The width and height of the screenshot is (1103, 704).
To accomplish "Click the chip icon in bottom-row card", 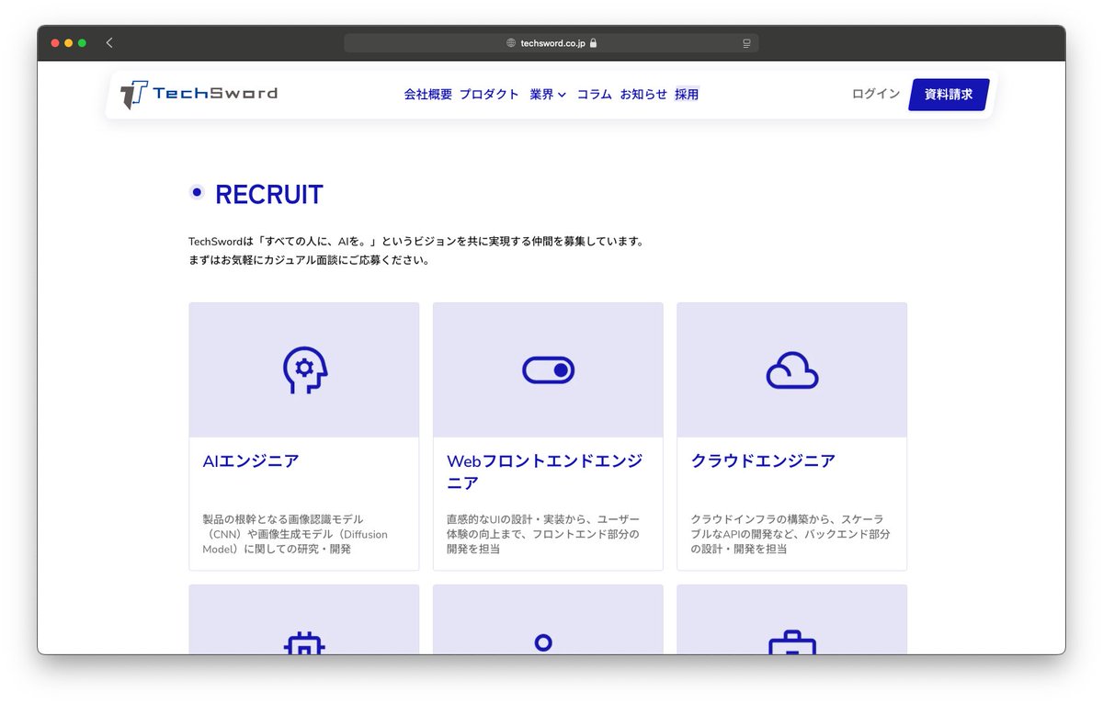I will pyautogui.click(x=304, y=644).
